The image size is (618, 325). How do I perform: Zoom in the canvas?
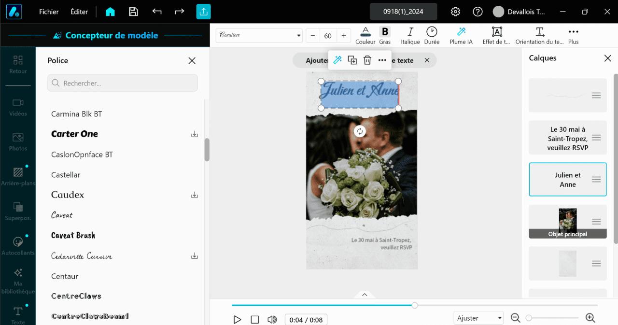[590, 318]
